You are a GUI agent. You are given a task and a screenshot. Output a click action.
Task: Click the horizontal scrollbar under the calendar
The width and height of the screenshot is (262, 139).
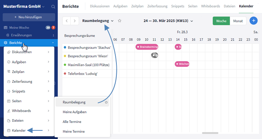coord(210,133)
